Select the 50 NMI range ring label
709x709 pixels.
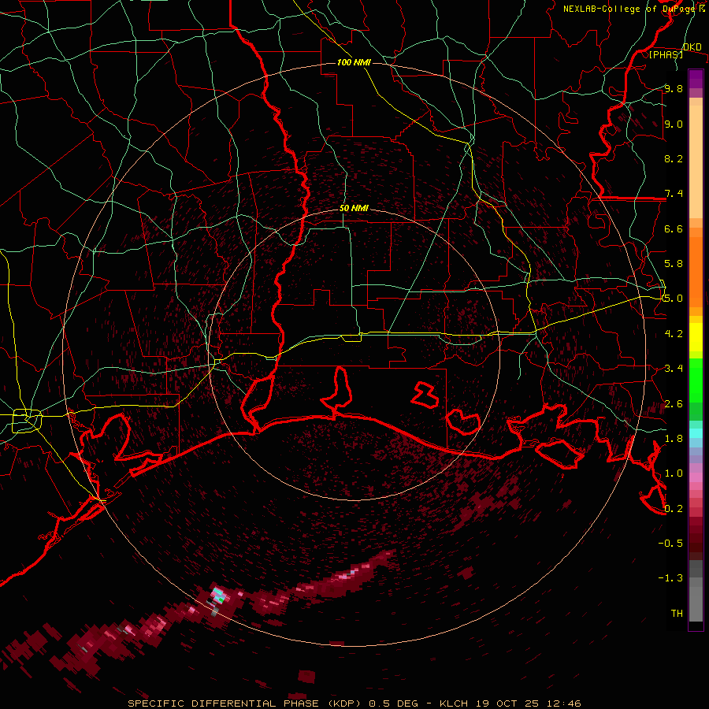click(354, 208)
